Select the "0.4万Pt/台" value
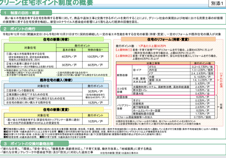Image resolution: width=226 pixels, height=158 pixels. click(202, 94)
